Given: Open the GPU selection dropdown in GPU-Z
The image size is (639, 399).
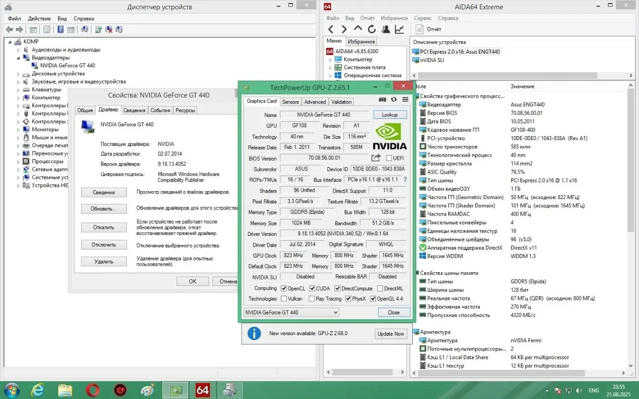Looking at the screenshot, I should pyautogui.click(x=291, y=313).
